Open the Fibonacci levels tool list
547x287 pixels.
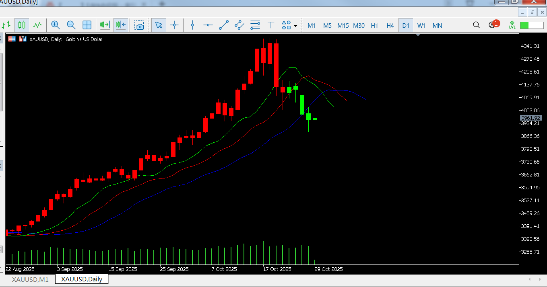255,25
